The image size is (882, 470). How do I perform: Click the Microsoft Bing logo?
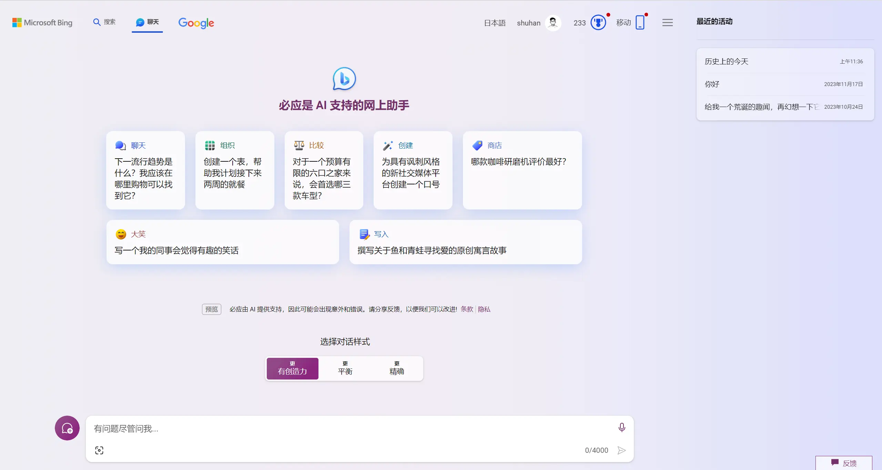[x=42, y=23]
